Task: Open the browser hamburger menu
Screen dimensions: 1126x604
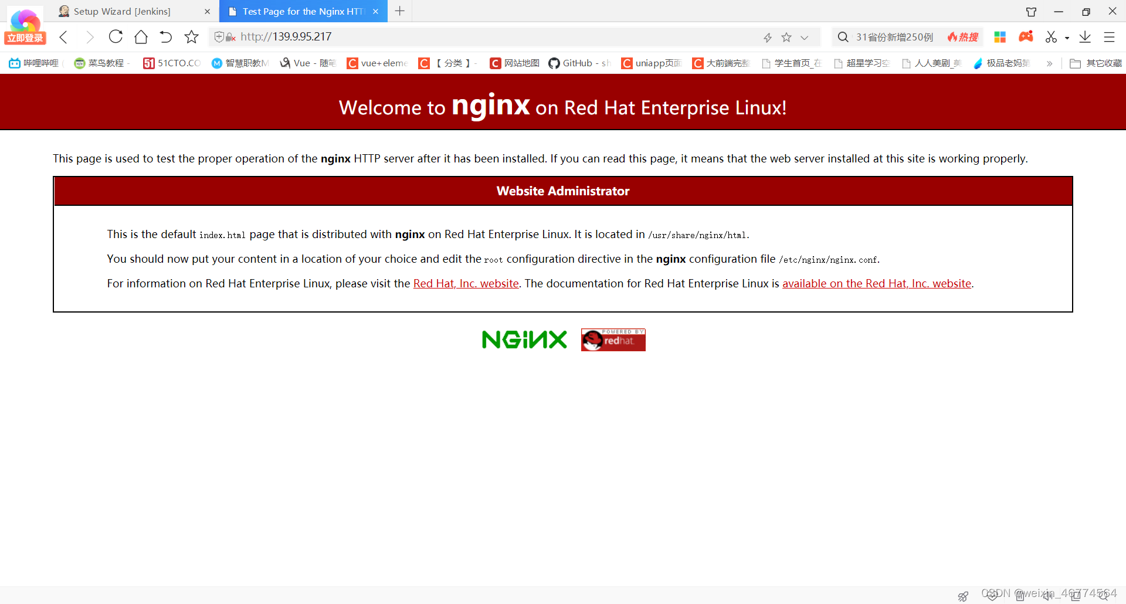Action: pos(1109,37)
